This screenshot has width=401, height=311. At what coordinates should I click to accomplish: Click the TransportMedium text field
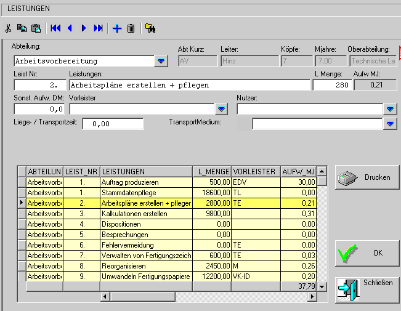[317, 124]
